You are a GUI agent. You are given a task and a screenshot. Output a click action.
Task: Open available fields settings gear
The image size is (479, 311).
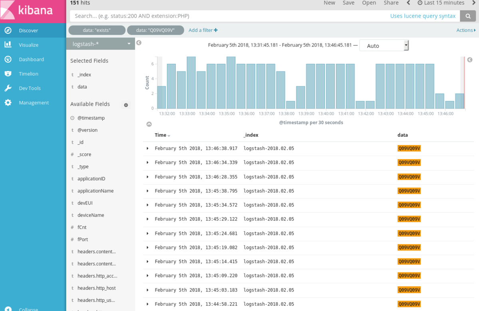point(126,105)
